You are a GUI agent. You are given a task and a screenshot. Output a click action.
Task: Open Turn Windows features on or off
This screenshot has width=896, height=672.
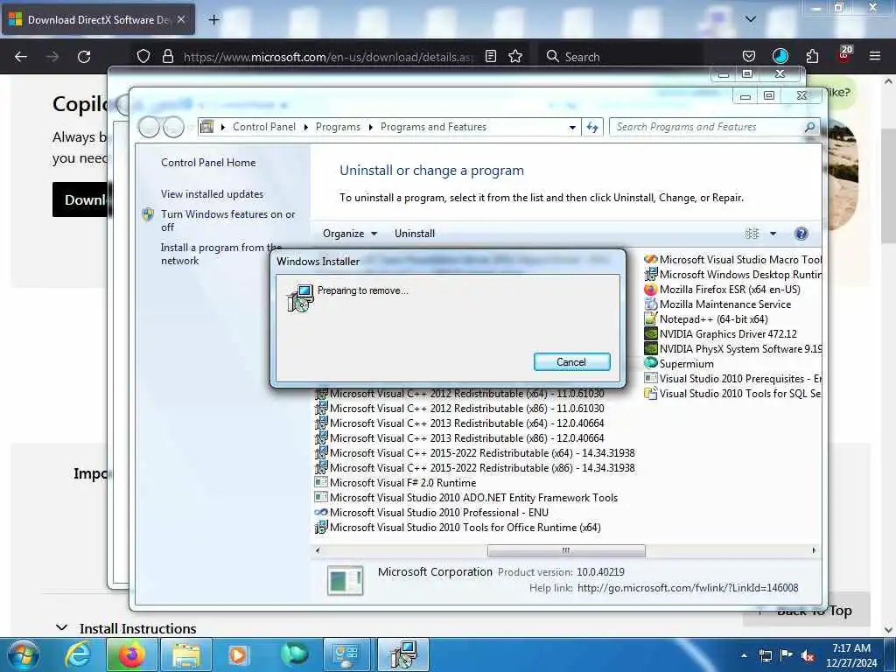point(227,220)
